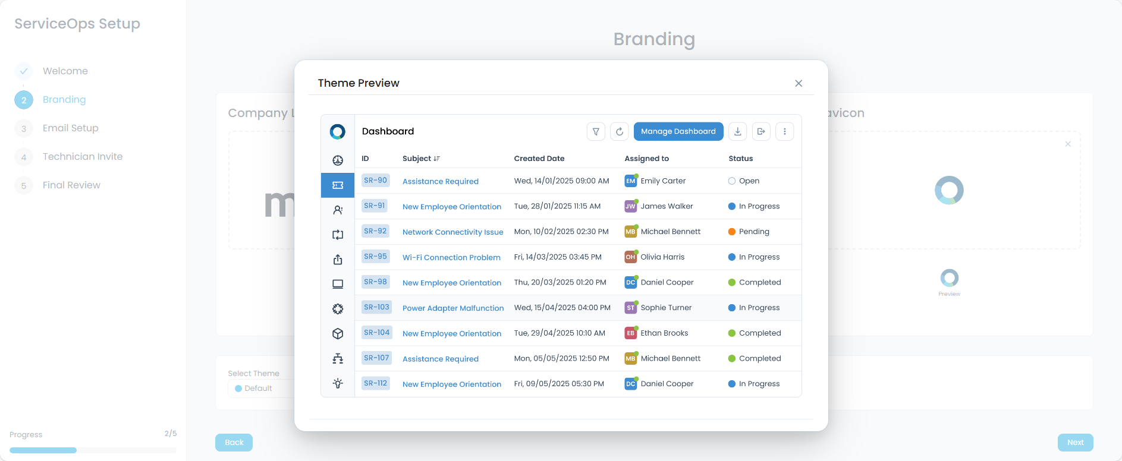This screenshot has height=461, width=1122.
Task: Click the cube package icon in the sidebar
Action: pyautogui.click(x=338, y=334)
